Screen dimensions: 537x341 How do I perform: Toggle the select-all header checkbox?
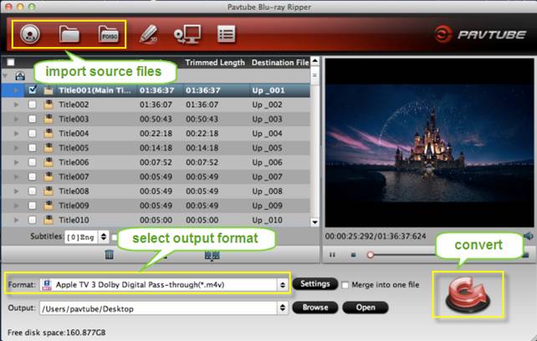point(11,63)
